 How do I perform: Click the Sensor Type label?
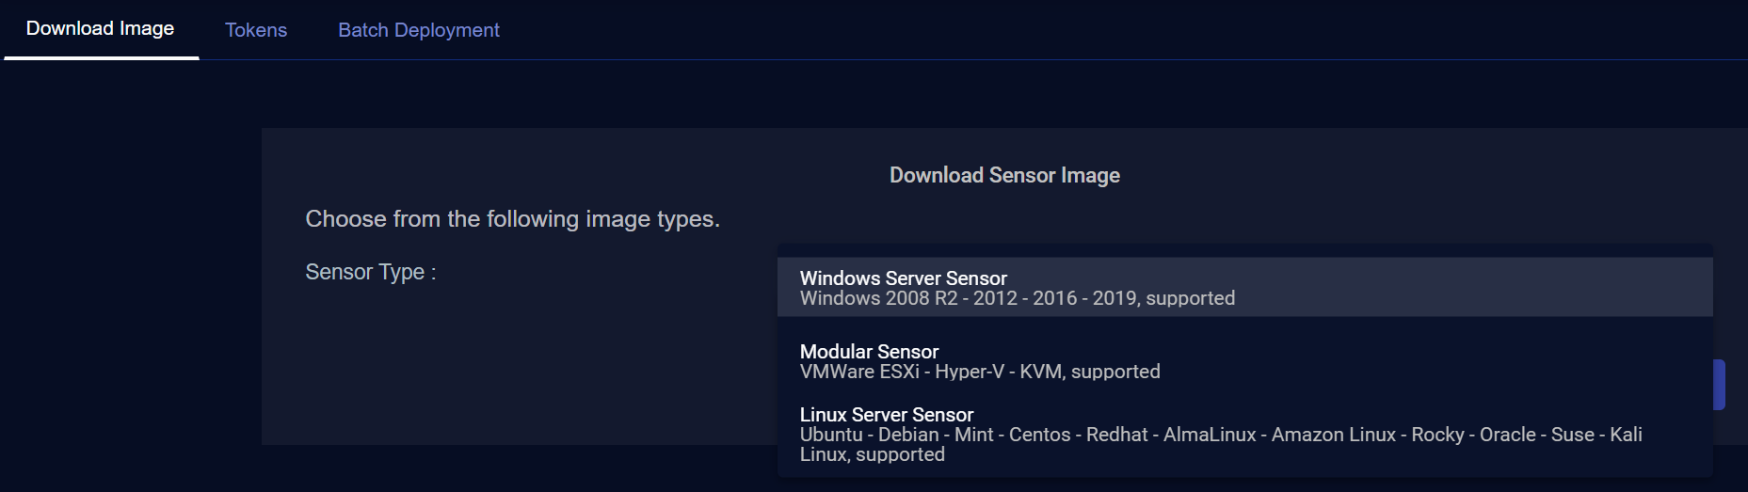point(370,272)
